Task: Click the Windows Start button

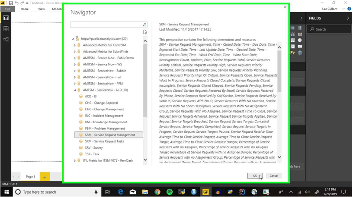Action: (x=6, y=192)
